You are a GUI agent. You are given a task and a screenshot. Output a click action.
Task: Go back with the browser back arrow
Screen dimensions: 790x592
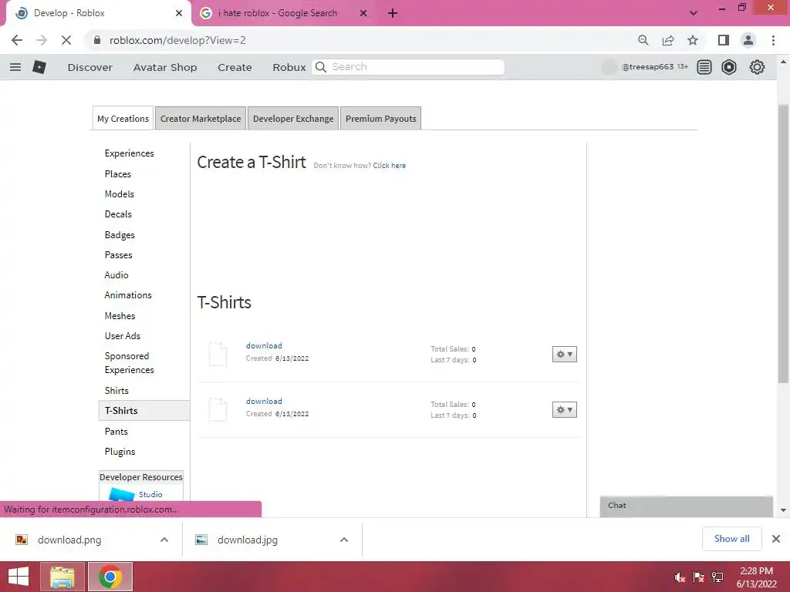(17, 40)
